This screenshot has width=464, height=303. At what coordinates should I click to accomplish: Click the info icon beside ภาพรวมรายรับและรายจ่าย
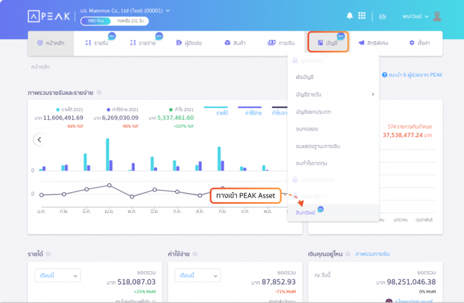tap(100, 92)
